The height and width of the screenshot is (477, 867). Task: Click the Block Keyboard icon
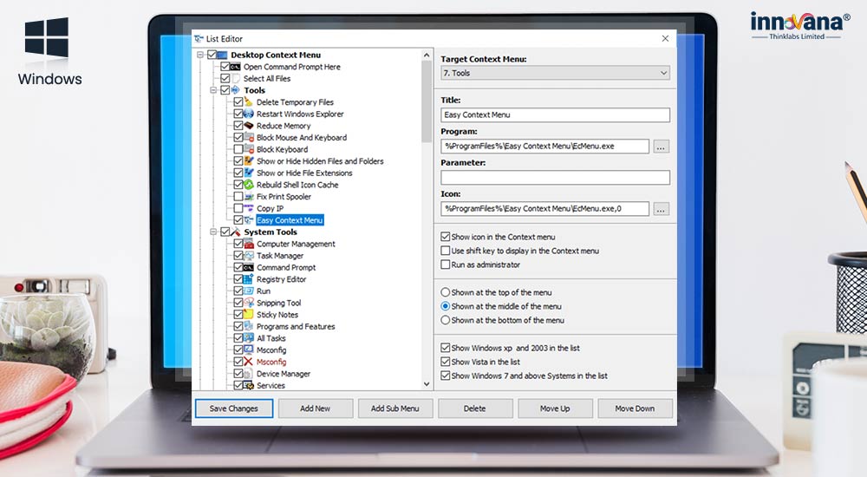coord(249,149)
